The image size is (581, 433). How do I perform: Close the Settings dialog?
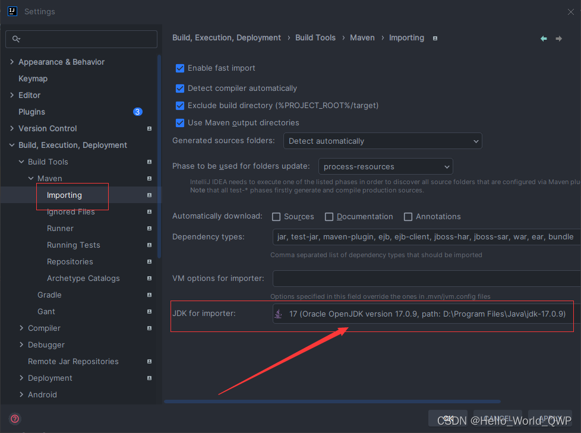pos(571,12)
